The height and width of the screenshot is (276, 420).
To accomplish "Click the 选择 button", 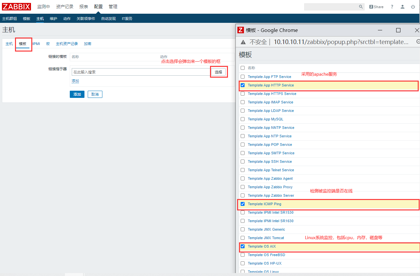I will tap(218, 72).
